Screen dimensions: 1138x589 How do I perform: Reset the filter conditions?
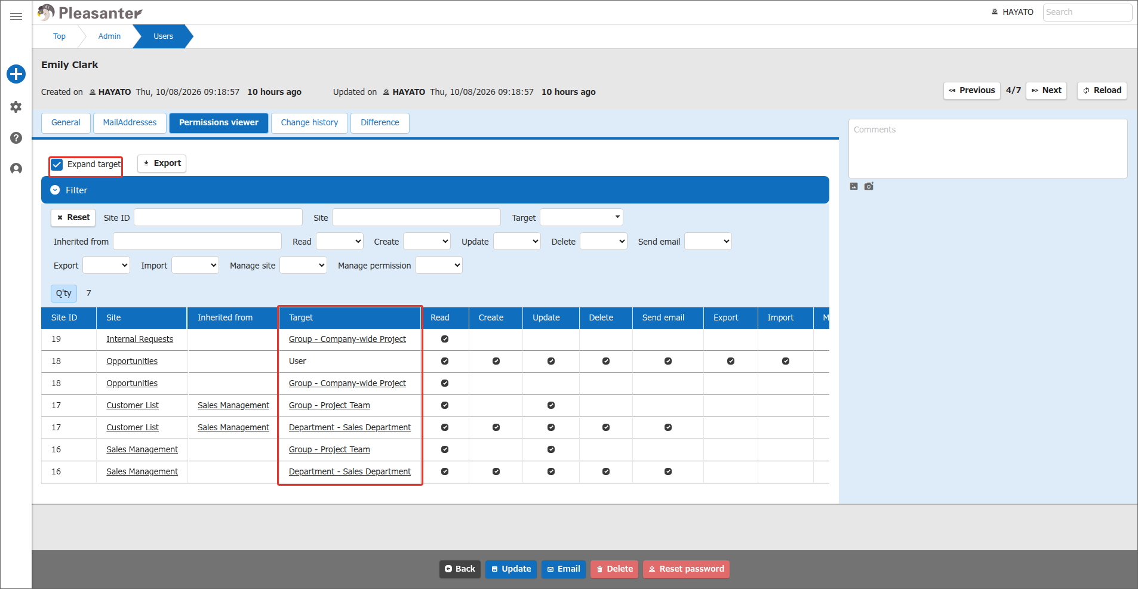[x=73, y=217]
